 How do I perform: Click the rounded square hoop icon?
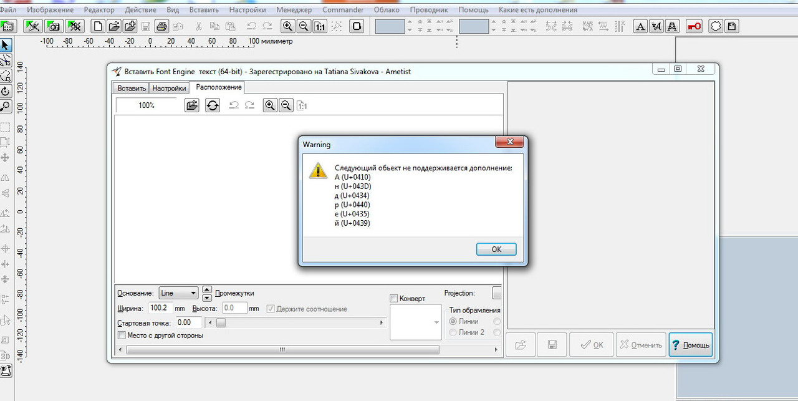357,26
